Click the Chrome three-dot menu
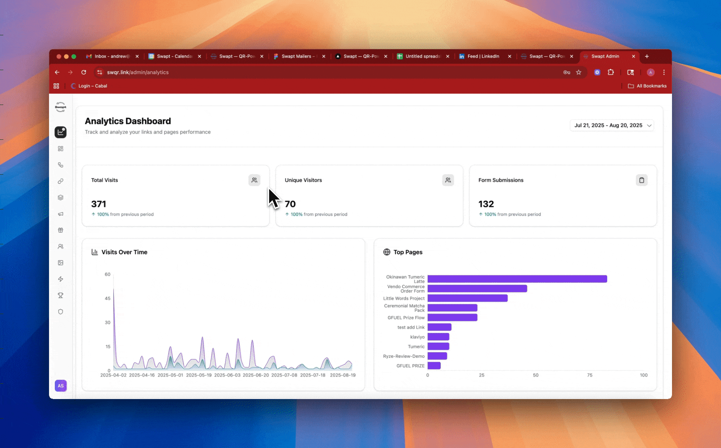This screenshot has width=721, height=448. point(664,72)
